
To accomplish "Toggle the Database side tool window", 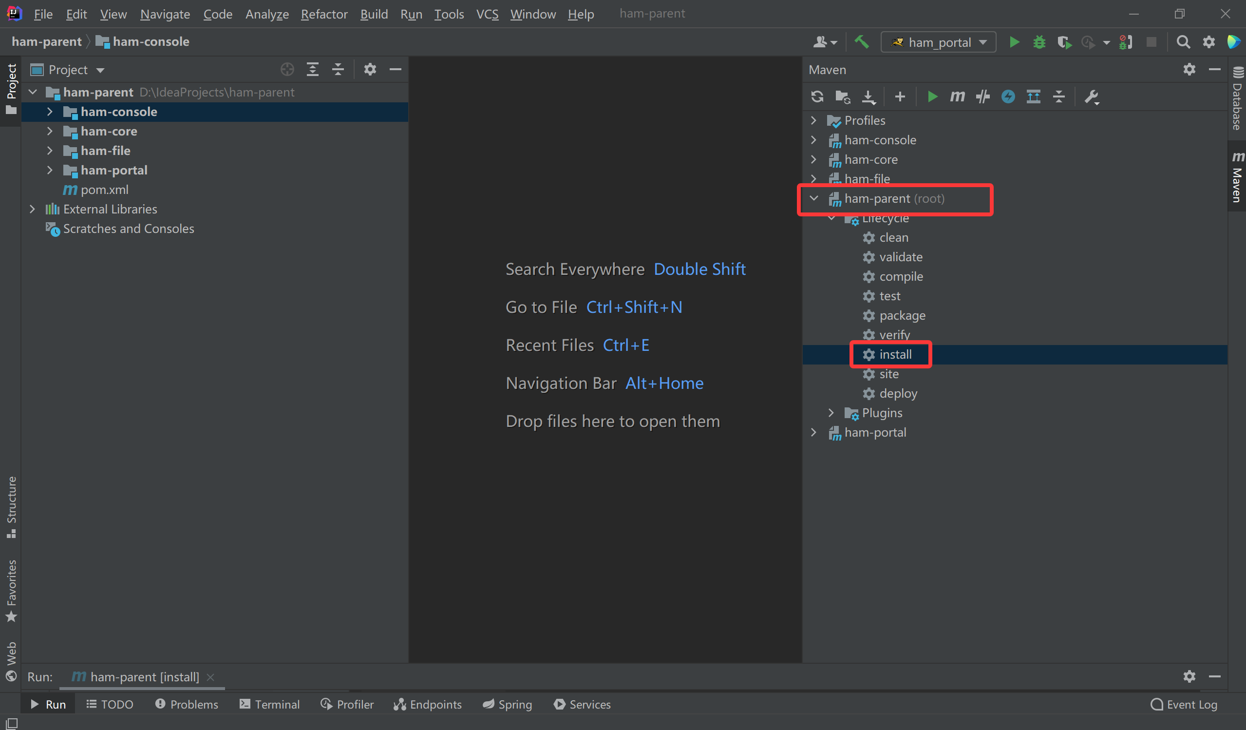I will click(x=1238, y=99).
